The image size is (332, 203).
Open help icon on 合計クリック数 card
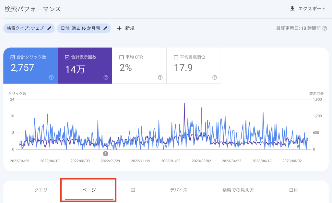point(51,77)
